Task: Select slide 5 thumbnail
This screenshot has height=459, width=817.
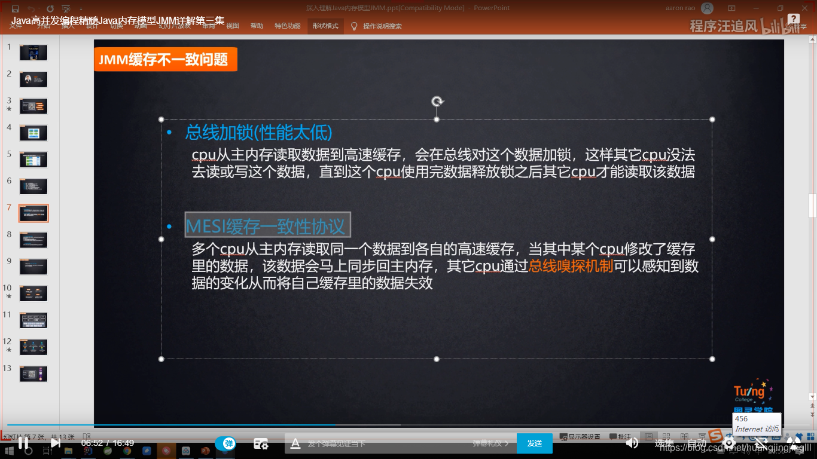Action: pyautogui.click(x=33, y=160)
